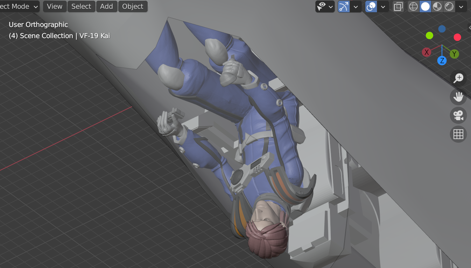Toggle camera view with camera icon
471x268 pixels.
pyautogui.click(x=458, y=115)
